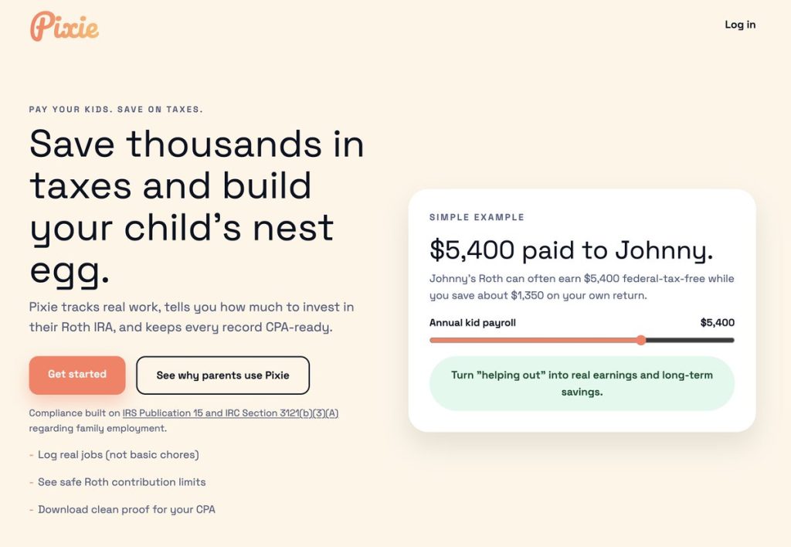Click the green "helping out" callout banner

pos(582,383)
